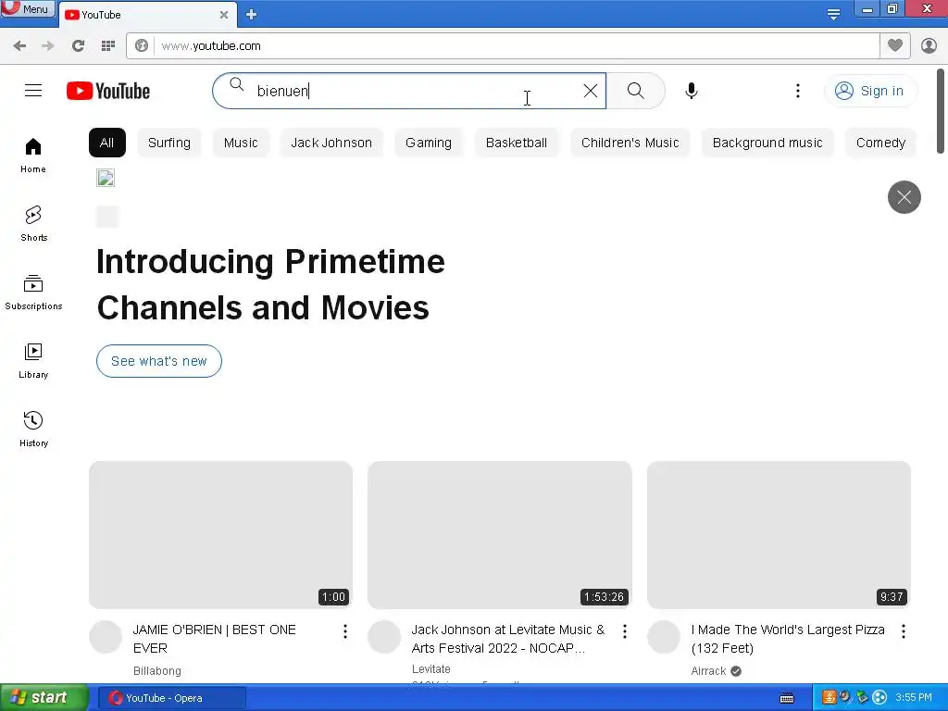Select the Music filter chip
The image size is (948, 711).
point(241,143)
